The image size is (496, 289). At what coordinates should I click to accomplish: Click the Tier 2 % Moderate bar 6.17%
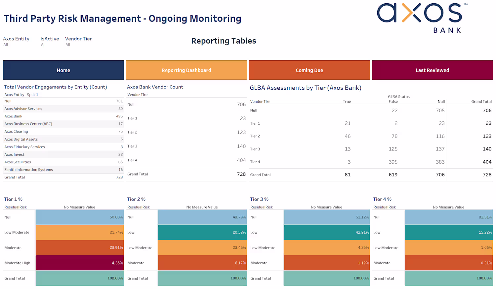[x=202, y=263]
